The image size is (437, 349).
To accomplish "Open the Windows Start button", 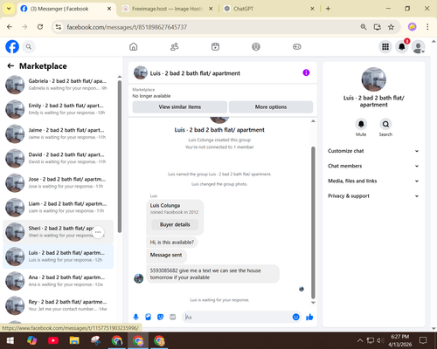I will coord(10,340).
